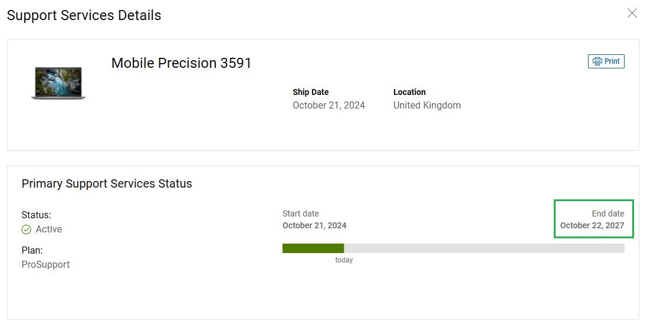The image size is (647, 325).
Task: Click the green elapsed portion of progress bar
Action: [x=313, y=248]
